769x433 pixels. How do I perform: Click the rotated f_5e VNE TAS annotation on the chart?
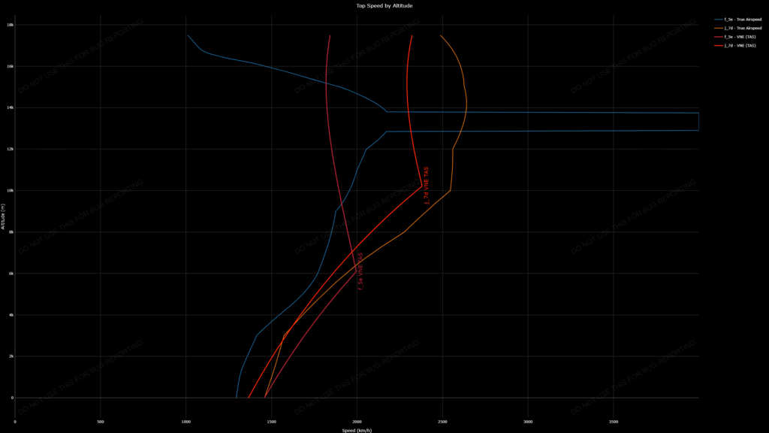pos(360,271)
